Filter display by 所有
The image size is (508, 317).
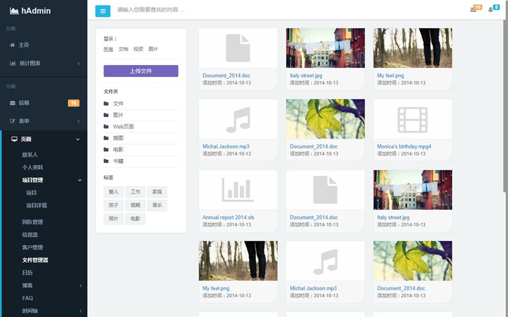[x=108, y=49]
